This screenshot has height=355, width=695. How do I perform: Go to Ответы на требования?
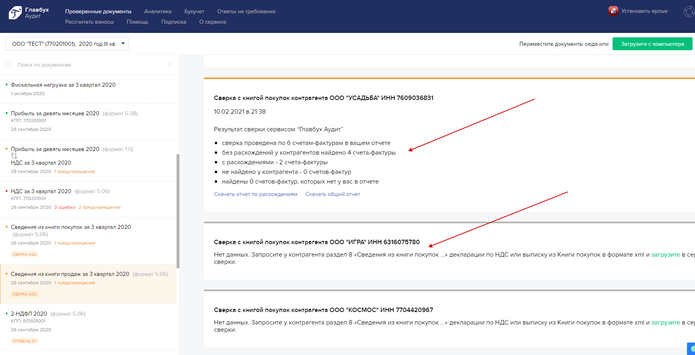pyautogui.click(x=246, y=11)
